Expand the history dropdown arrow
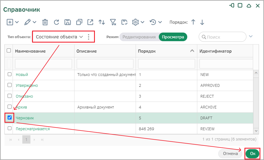 tap(160, 22)
